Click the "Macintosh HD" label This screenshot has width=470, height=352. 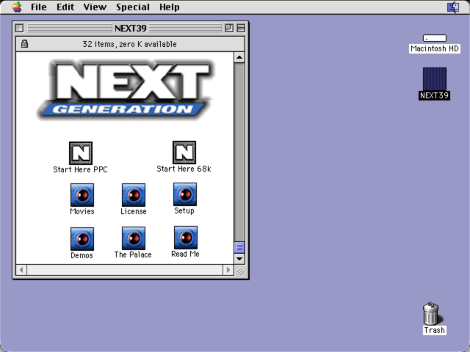tap(435, 48)
